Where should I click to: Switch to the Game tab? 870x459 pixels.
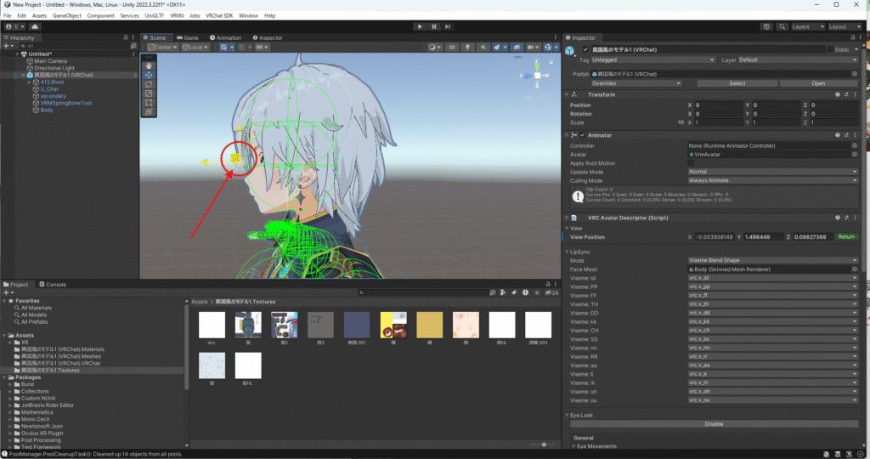188,37
